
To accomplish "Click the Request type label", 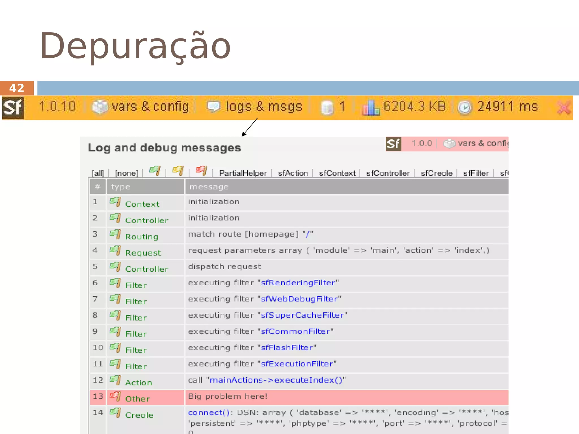I will click(x=143, y=253).
